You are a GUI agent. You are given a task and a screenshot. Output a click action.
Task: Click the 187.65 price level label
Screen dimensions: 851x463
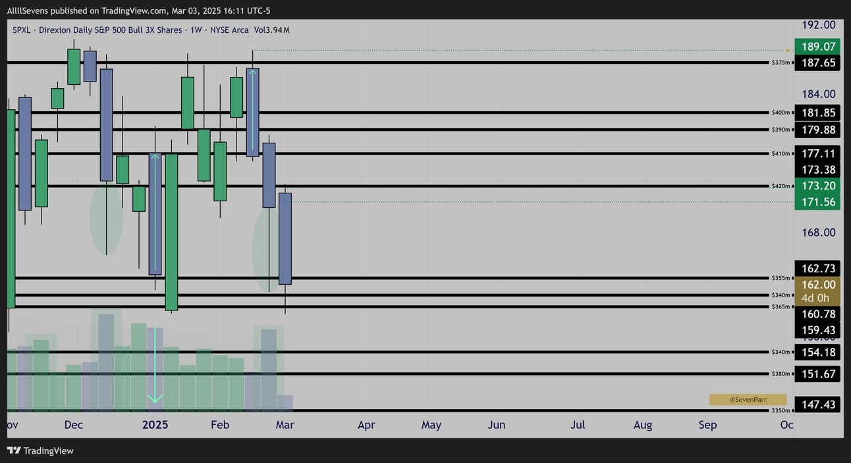pyautogui.click(x=817, y=62)
